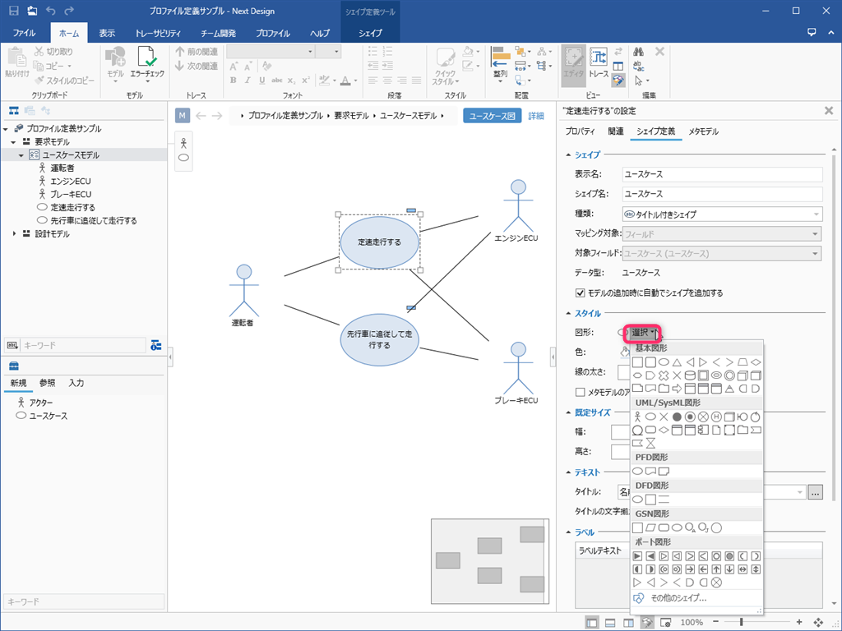Click the M model button left of breadcrumb

(x=183, y=116)
